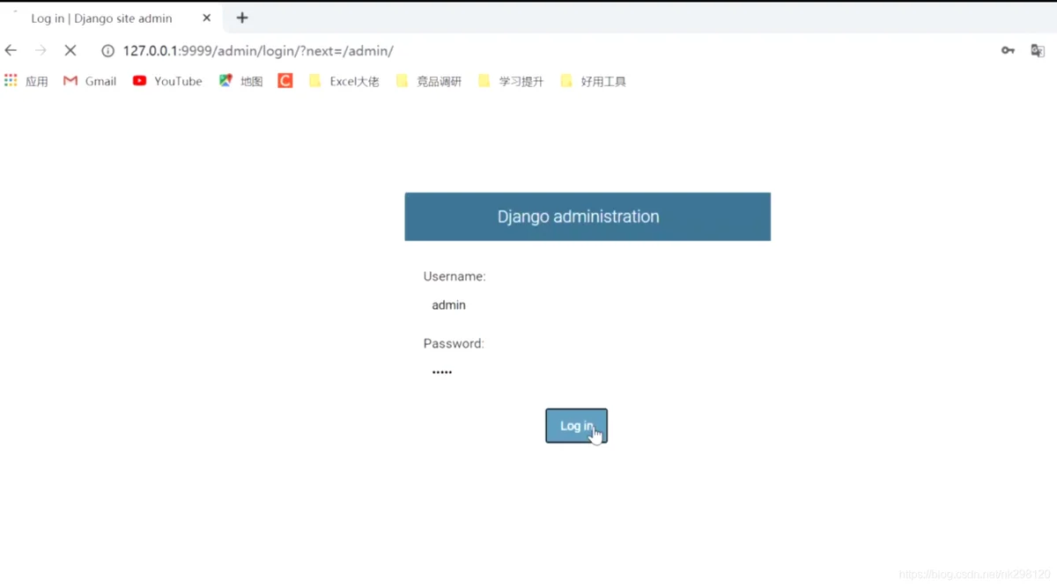Open the Excel大佬 bookmark folder

[344, 81]
